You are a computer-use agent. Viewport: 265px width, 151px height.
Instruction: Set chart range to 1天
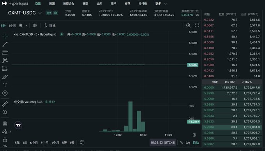click(72, 143)
